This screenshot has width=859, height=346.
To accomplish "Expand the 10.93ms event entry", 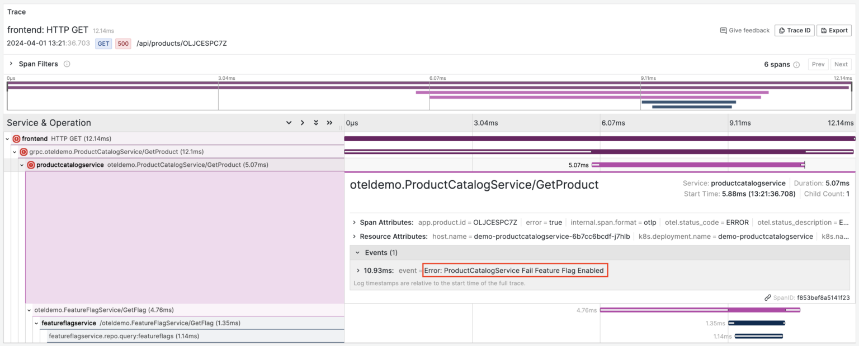I will coord(358,271).
